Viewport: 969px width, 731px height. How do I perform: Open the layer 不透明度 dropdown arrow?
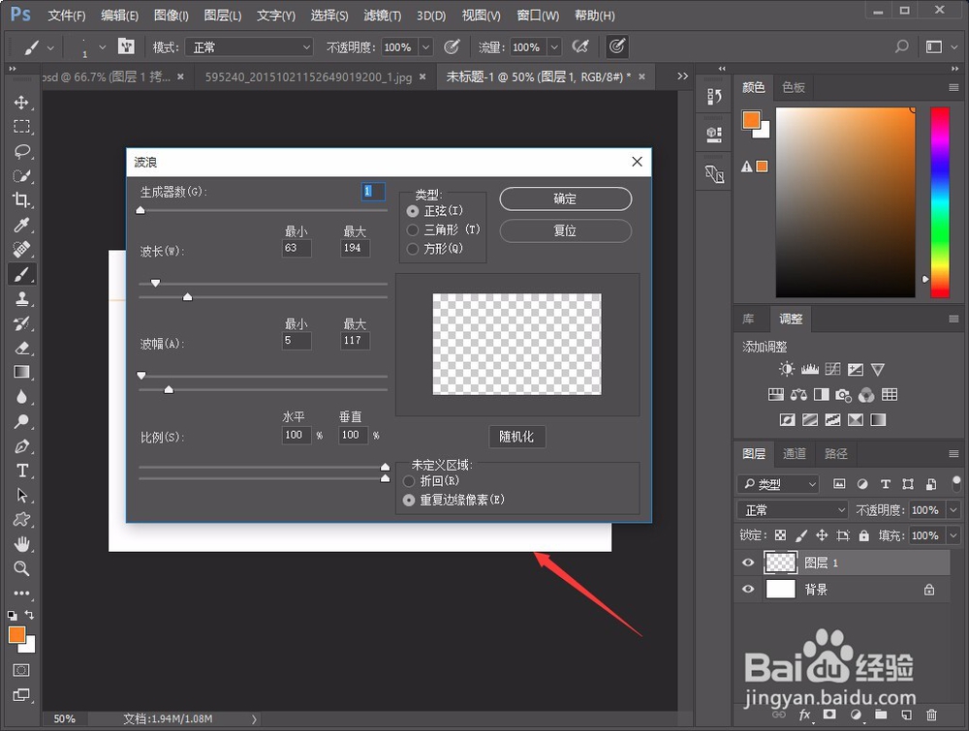953,510
